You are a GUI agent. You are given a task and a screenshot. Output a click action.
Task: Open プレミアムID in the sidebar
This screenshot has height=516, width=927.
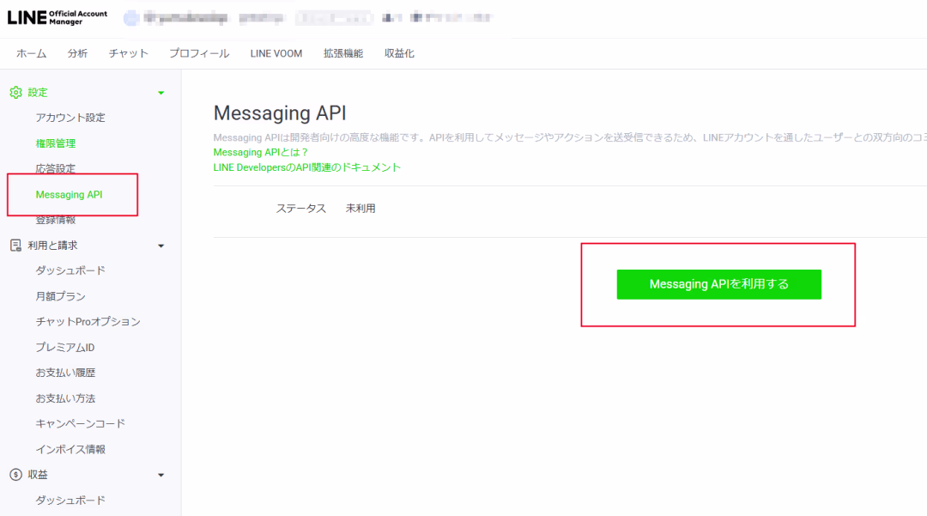pos(65,348)
